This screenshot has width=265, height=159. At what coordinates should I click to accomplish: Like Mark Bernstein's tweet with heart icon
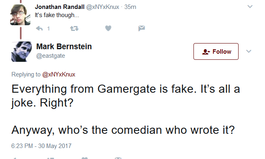pos(85,158)
